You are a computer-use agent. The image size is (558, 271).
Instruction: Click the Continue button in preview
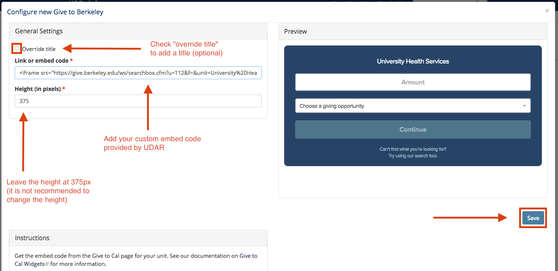(x=413, y=129)
